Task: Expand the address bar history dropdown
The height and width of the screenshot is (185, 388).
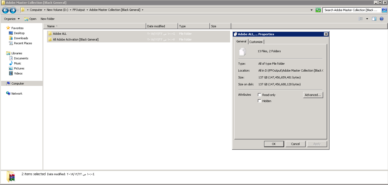Action: [311, 10]
